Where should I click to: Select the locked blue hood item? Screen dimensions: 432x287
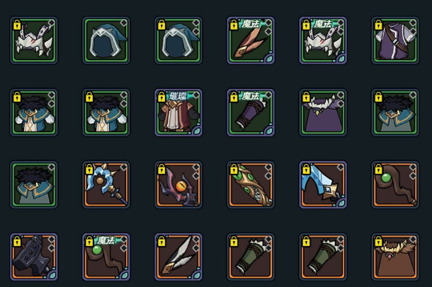[x=178, y=40]
